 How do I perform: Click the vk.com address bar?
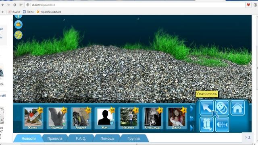pos(135,5)
